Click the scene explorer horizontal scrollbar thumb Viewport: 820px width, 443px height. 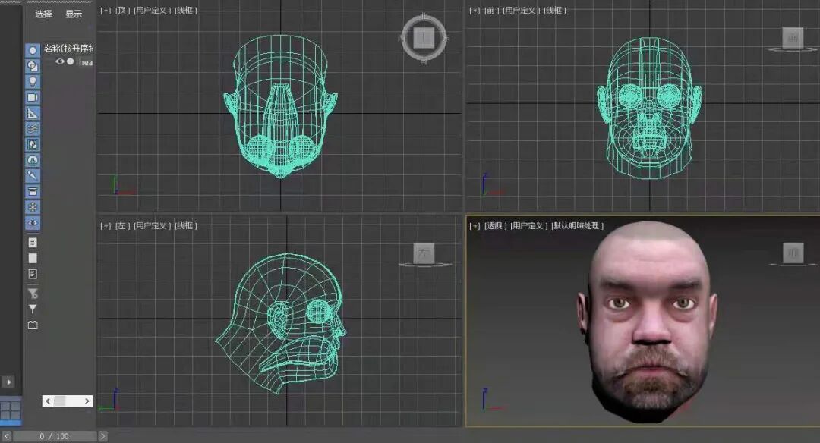click(x=60, y=401)
